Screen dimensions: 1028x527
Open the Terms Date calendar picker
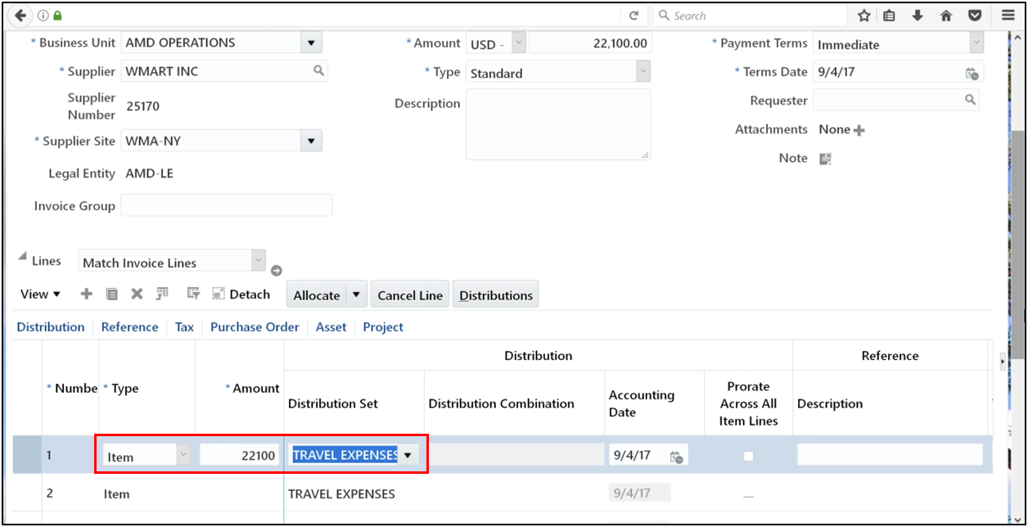(x=973, y=72)
